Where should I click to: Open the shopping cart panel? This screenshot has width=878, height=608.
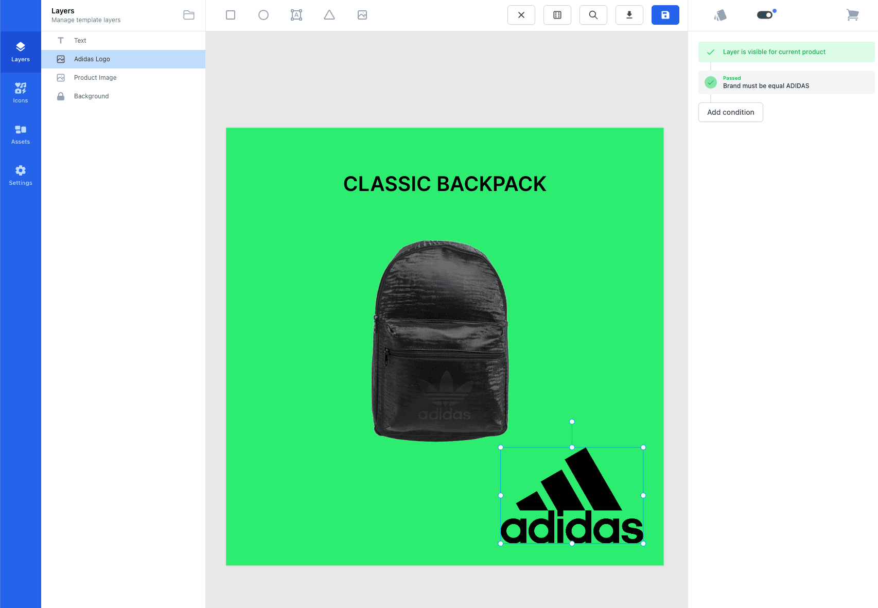coord(853,15)
